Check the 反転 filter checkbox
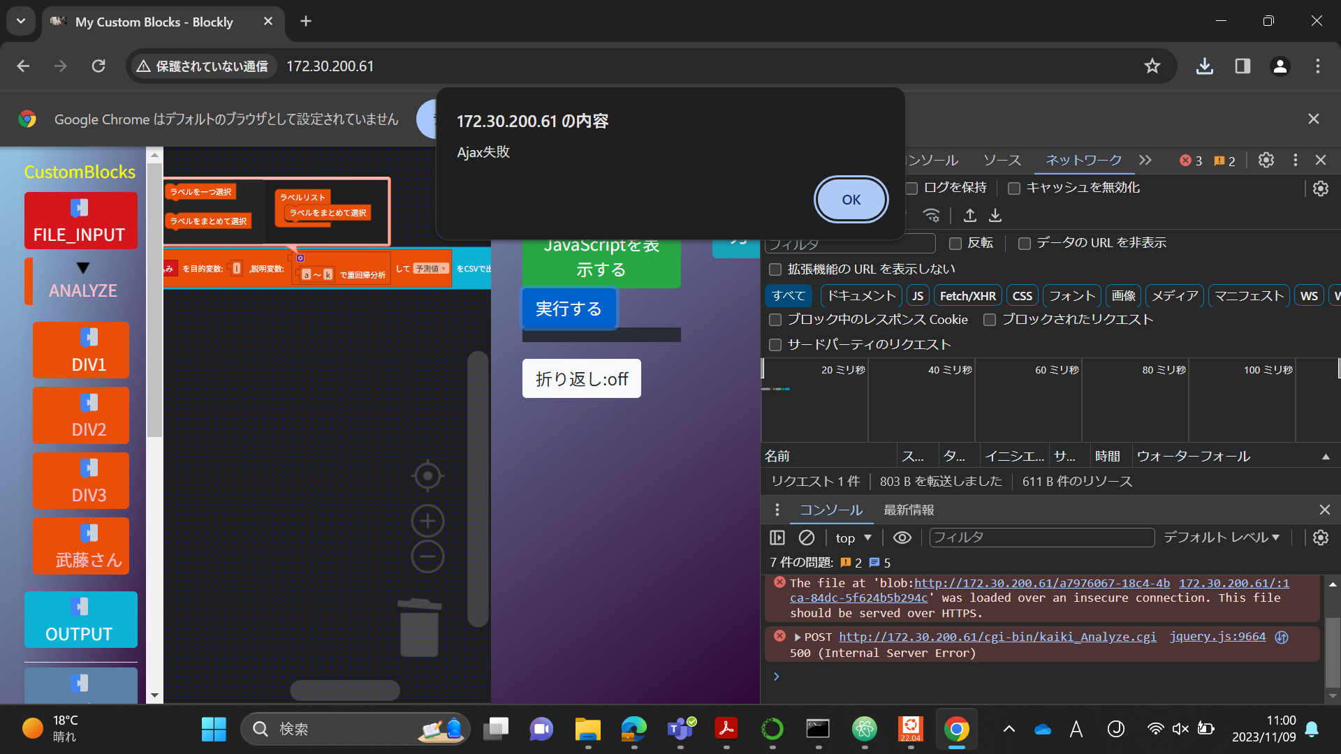The image size is (1341, 754). coord(955,243)
